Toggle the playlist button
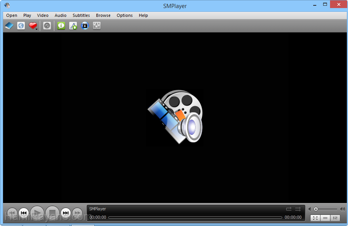 (x=325, y=218)
